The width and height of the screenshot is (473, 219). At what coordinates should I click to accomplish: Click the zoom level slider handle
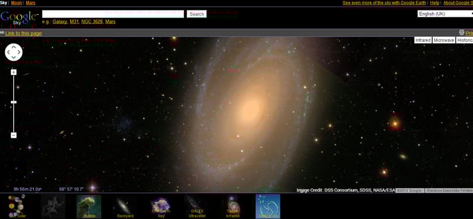[x=13, y=102]
